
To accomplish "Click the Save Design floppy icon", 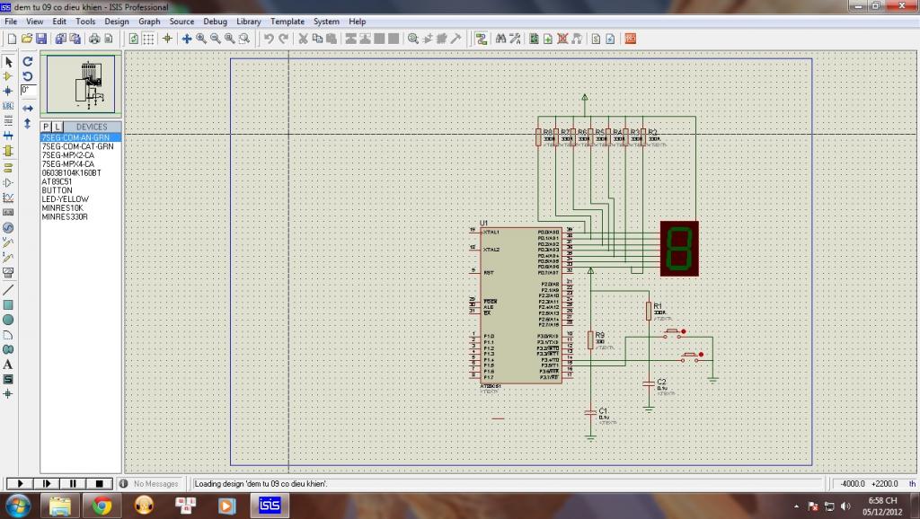I will click(x=41, y=39).
